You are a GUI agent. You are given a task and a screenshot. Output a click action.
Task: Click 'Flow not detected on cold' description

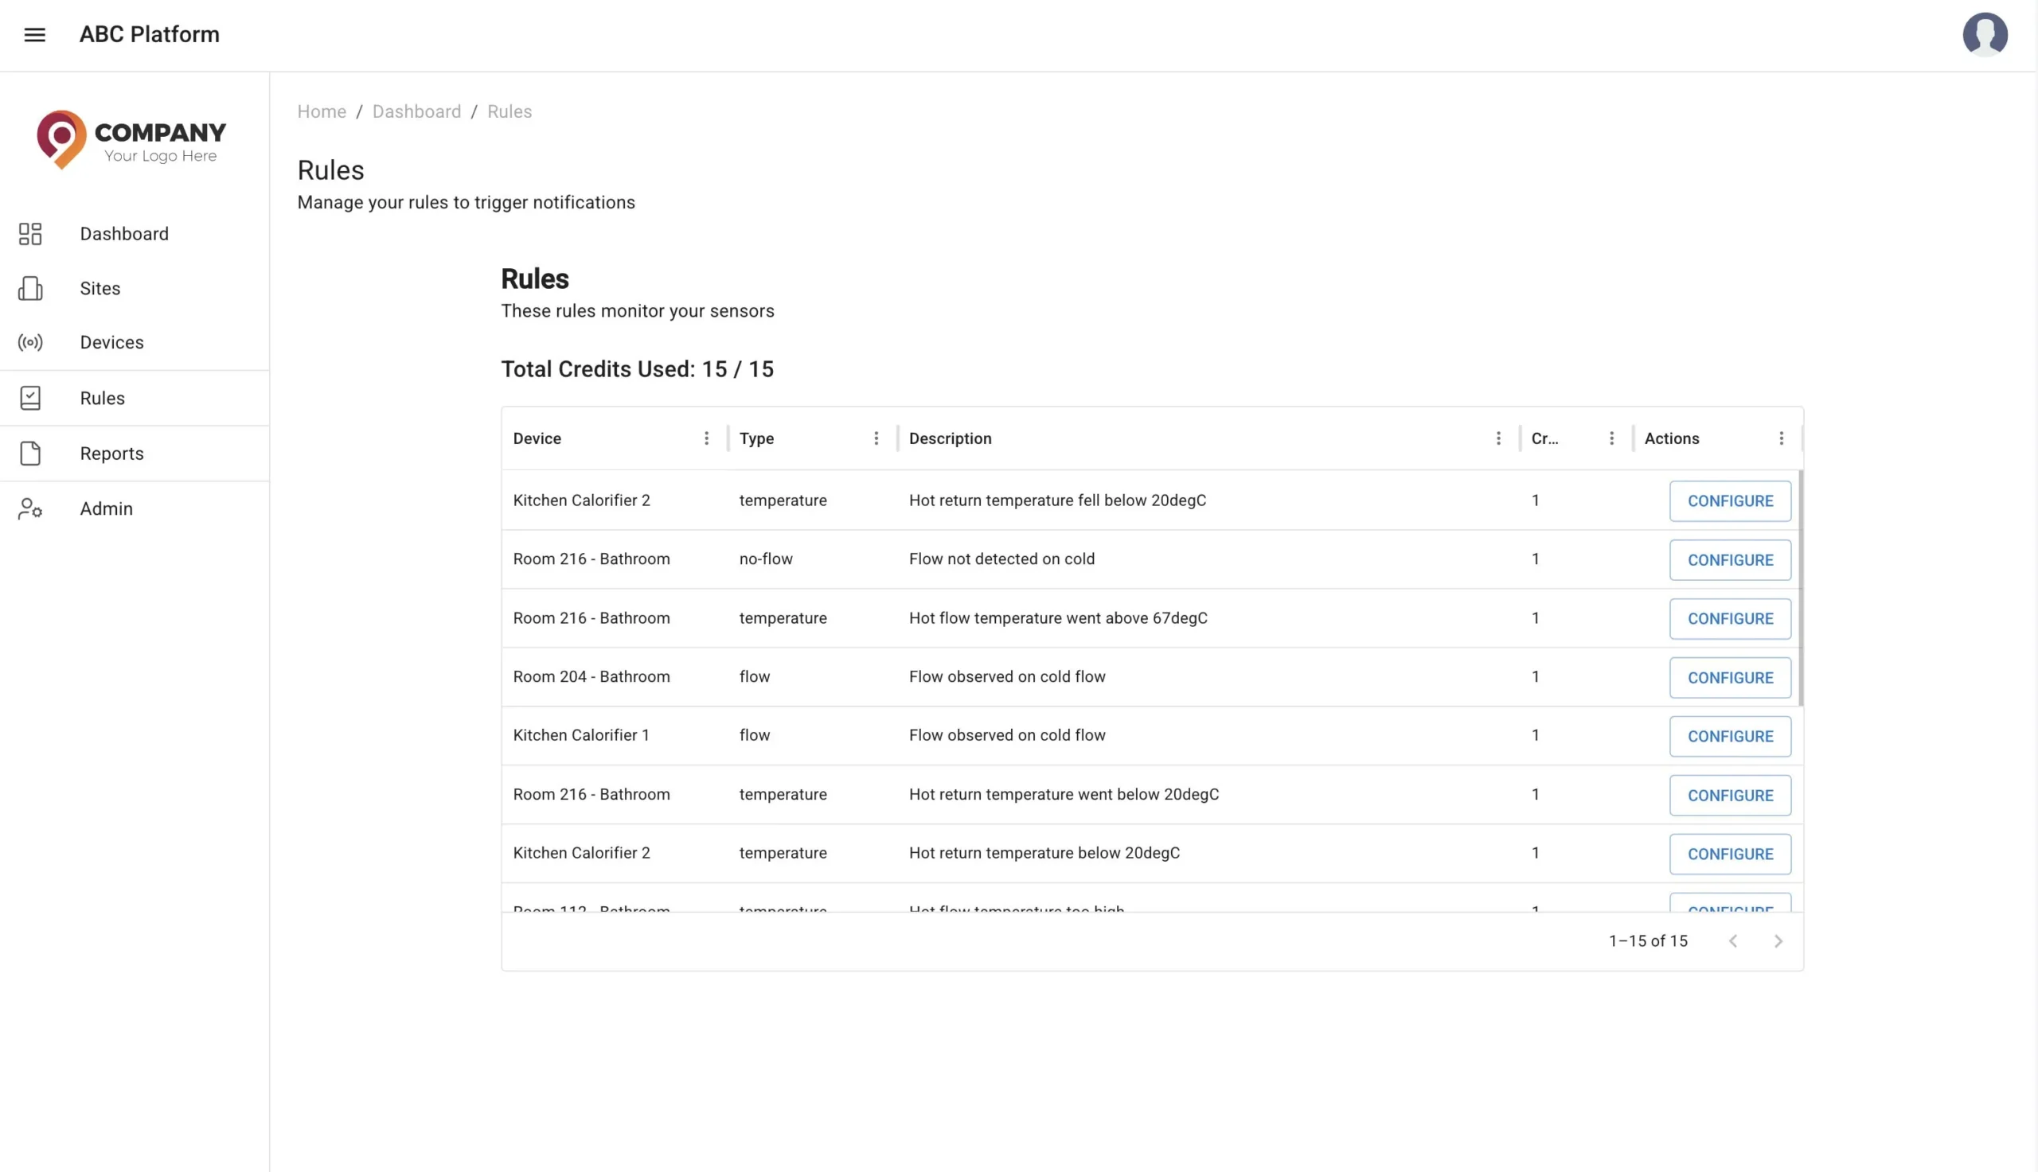click(1001, 559)
